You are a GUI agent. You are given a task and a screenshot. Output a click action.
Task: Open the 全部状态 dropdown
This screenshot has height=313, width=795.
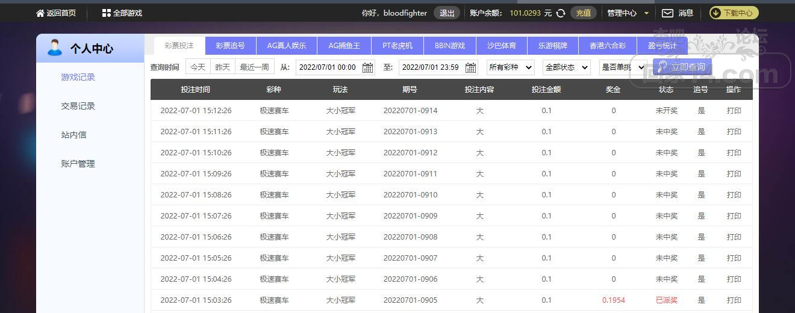pos(567,67)
